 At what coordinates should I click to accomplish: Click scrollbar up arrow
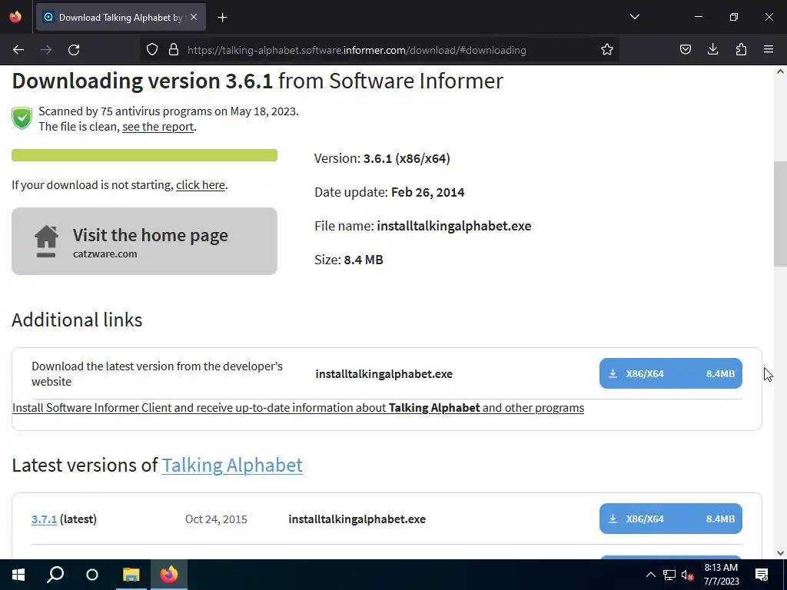pos(780,71)
